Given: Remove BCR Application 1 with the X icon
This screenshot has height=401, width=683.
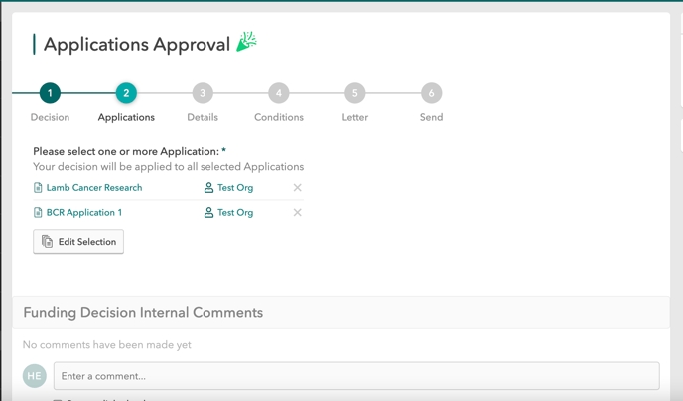Looking at the screenshot, I should (297, 213).
